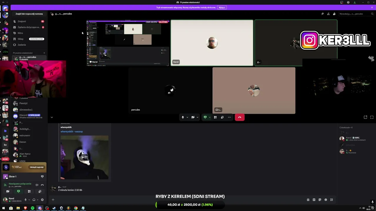Open the Sklep tab
The height and width of the screenshot is (211, 376).
(x=28, y=39)
